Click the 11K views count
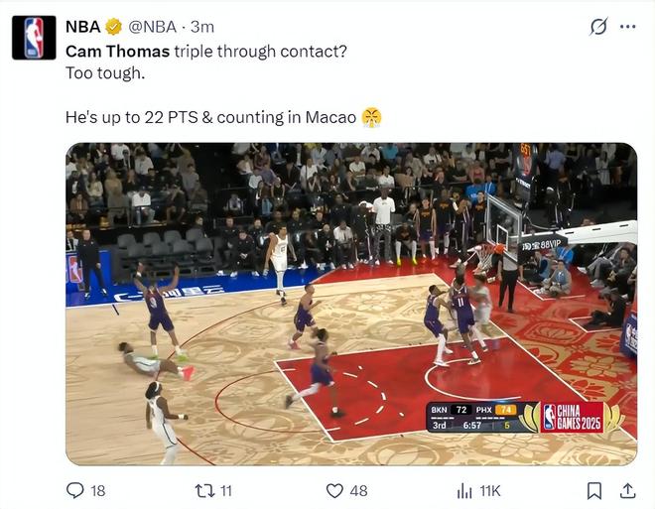The height and width of the screenshot is (509, 655). [490, 490]
